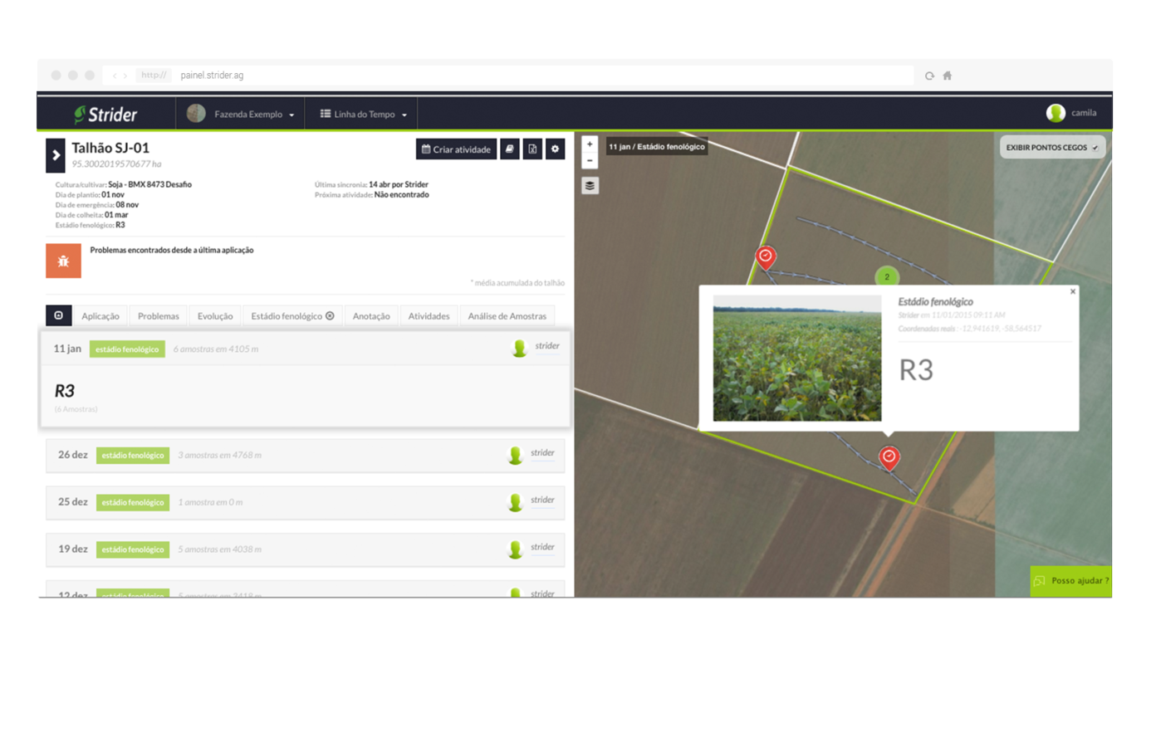Click the orange bug problems icon

[x=63, y=261]
